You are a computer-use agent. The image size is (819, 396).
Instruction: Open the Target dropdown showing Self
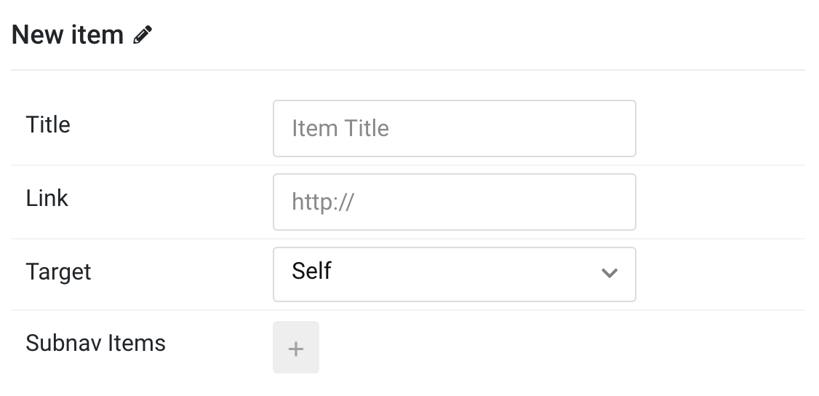click(x=454, y=274)
